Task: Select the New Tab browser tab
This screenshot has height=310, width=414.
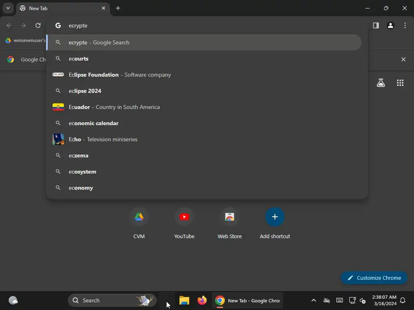Action: pyautogui.click(x=63, y=8)
